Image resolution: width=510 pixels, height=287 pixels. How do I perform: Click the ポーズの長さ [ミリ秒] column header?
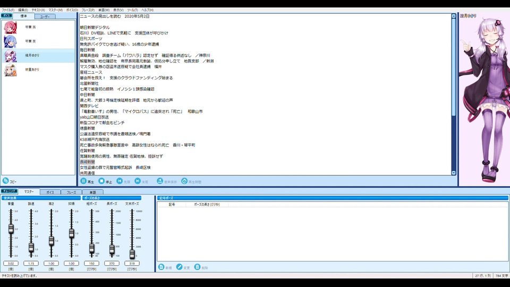pyautogui.click(x=207, y=205)
